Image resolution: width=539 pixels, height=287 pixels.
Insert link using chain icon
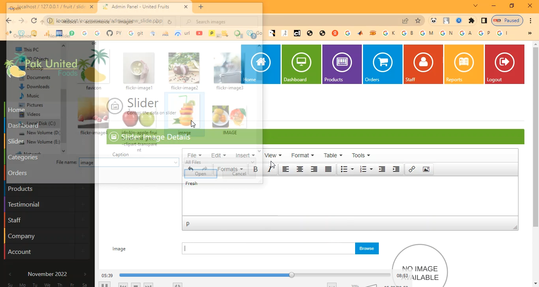[x=412, y=169]
